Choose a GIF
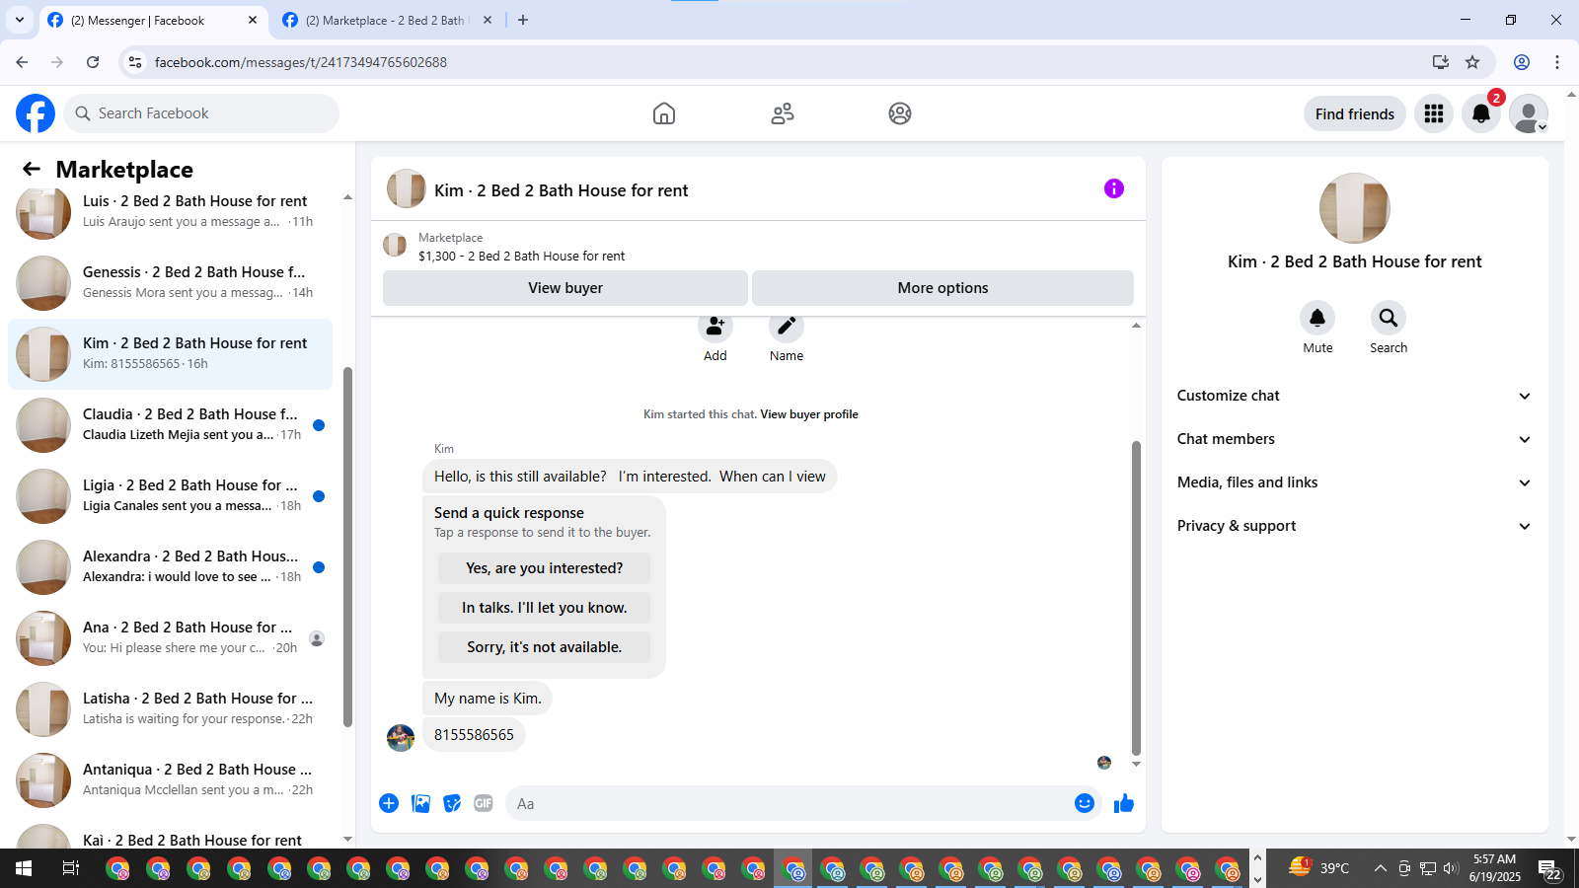 484,803
